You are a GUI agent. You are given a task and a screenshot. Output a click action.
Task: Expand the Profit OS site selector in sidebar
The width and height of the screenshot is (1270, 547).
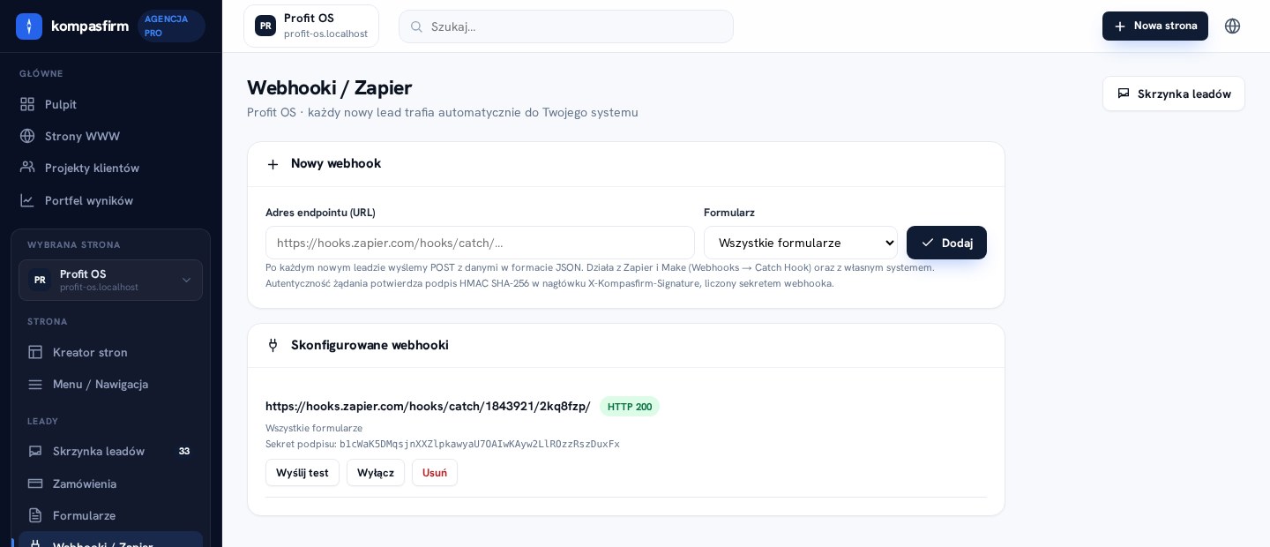[x=110, y=280]
